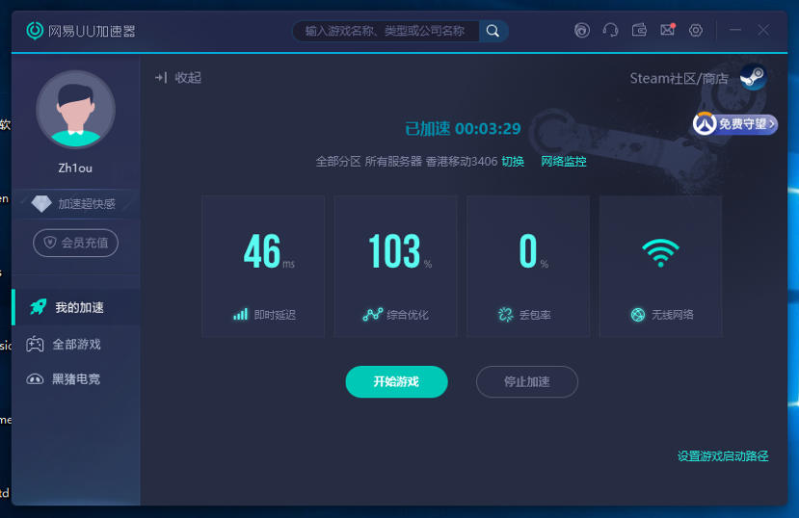
Task: Click the diamond 加速超快感 banner
Action: pyautogui.click(x=75, y=203)
